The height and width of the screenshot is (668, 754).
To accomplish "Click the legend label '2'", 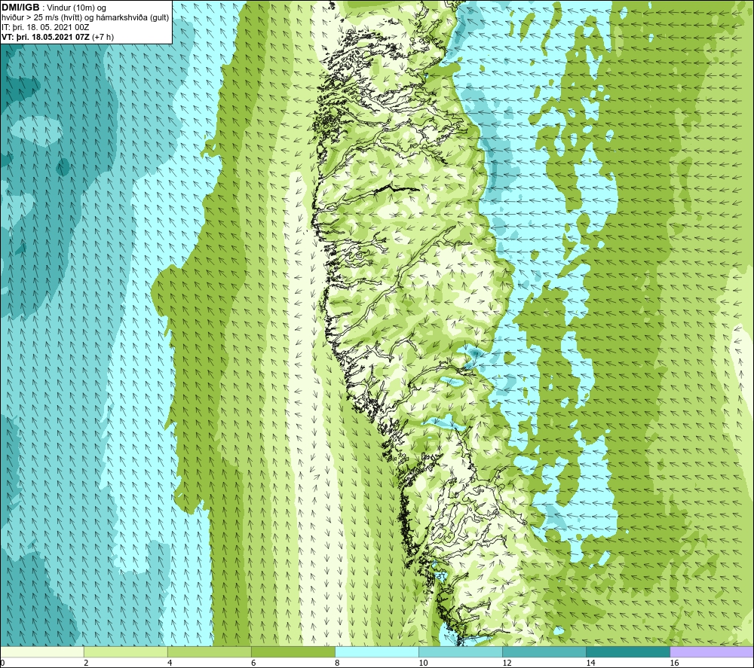I will tap(86, 663).
